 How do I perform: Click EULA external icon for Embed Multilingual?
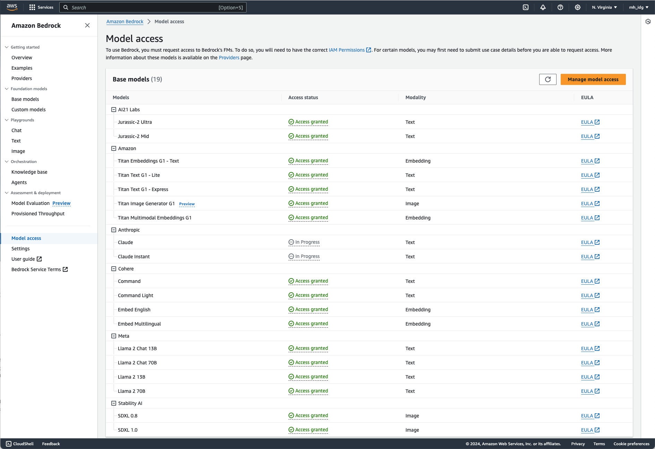(x=597, y=324)
